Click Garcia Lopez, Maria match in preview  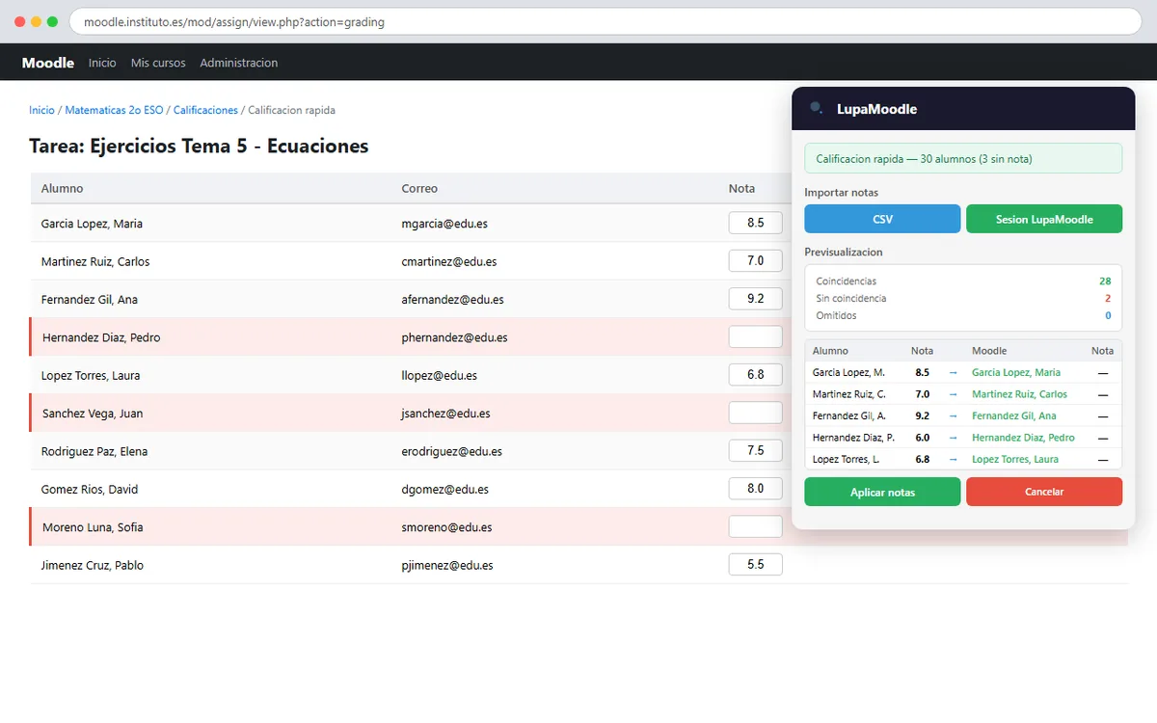coord(1016,372)
